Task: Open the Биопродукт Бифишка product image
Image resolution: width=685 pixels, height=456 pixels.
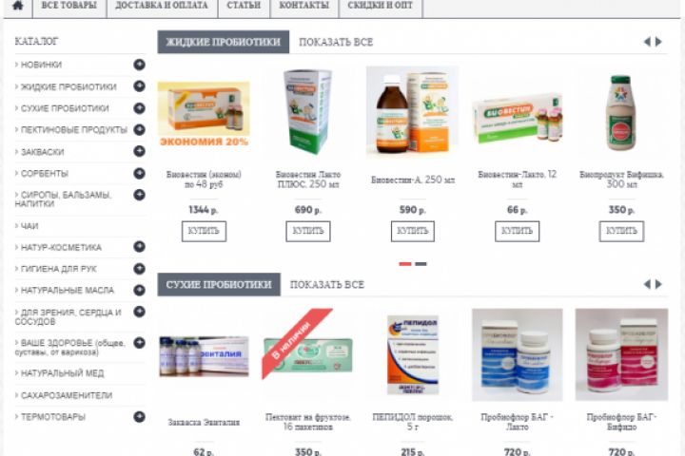Action: [621, 113]
